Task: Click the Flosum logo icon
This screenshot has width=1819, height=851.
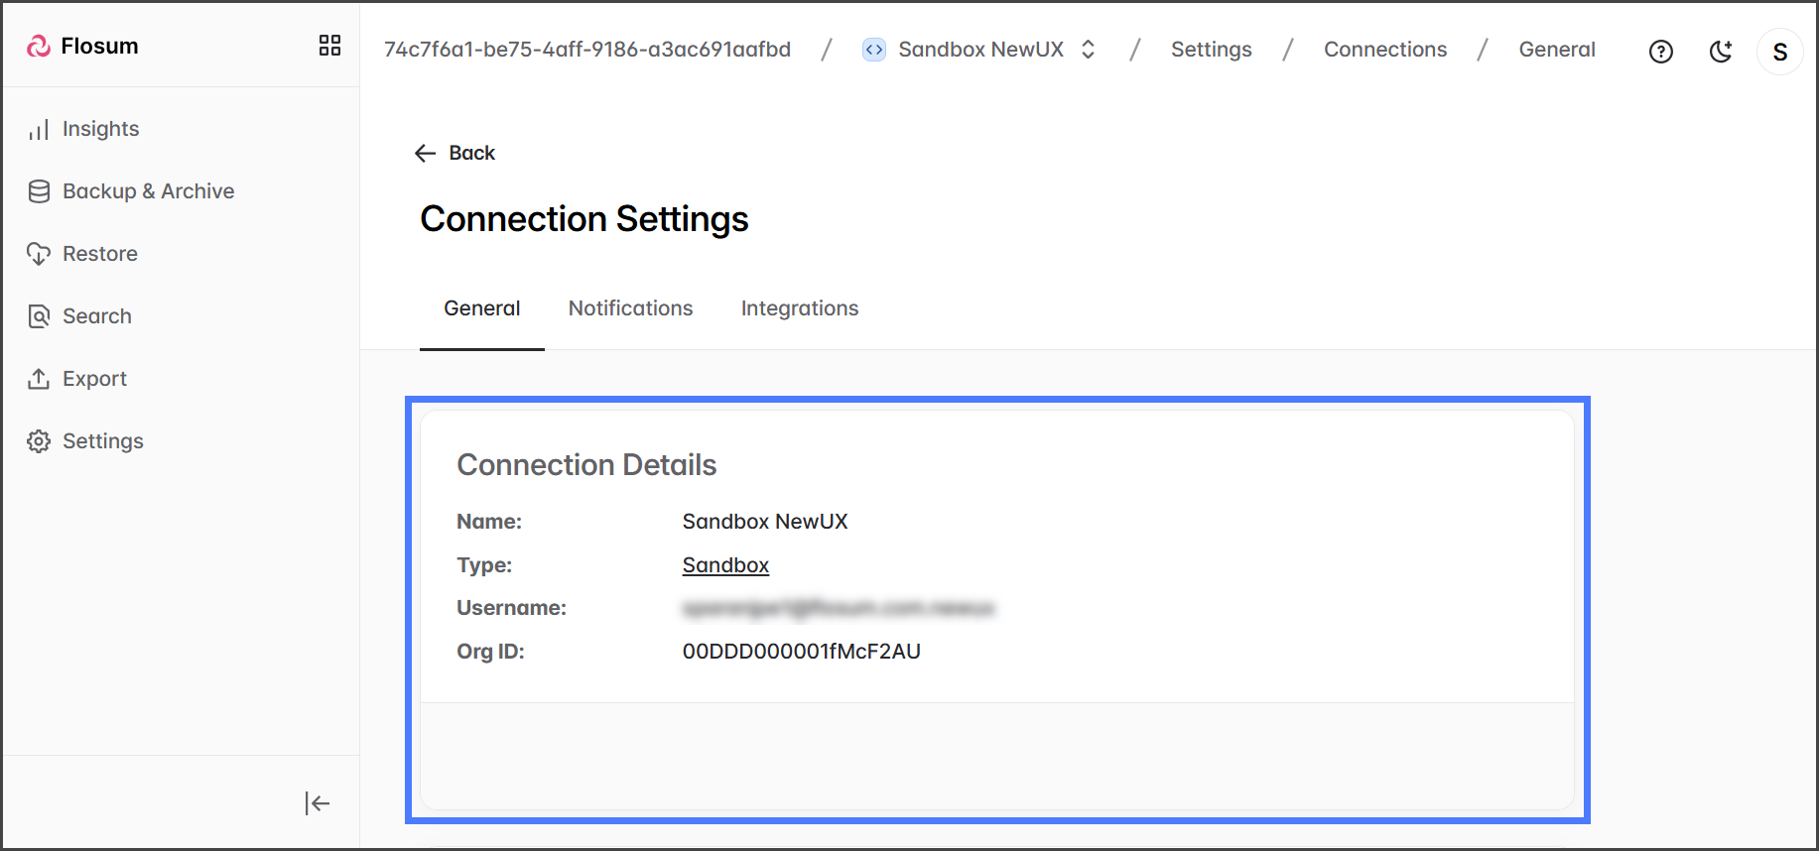Action: (x=39, y=47)
